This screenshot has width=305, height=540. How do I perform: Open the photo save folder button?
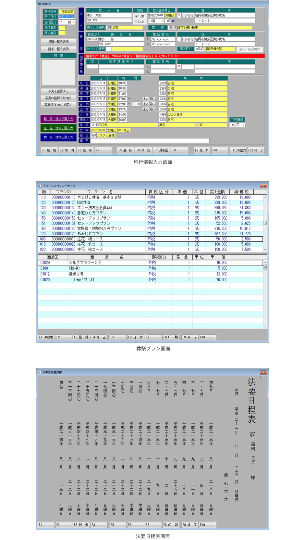point(58,105)
